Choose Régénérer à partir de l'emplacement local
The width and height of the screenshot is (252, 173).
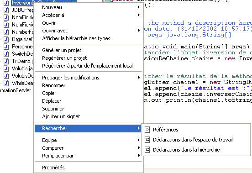tap(88, 66)
